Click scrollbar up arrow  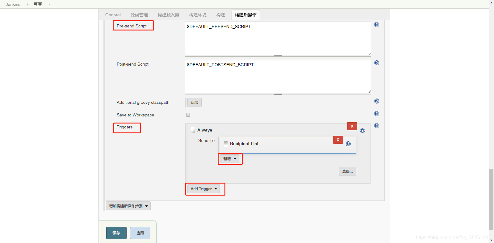[491, 2]
